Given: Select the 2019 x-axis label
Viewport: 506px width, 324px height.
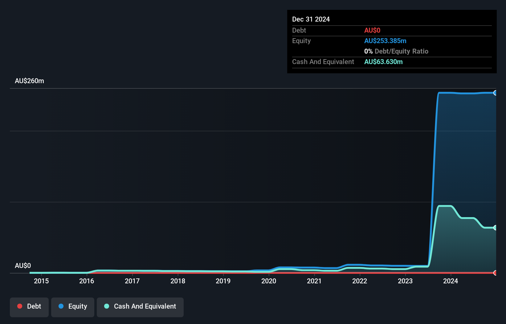Looking at the screenshot, I should coord(223,281).
